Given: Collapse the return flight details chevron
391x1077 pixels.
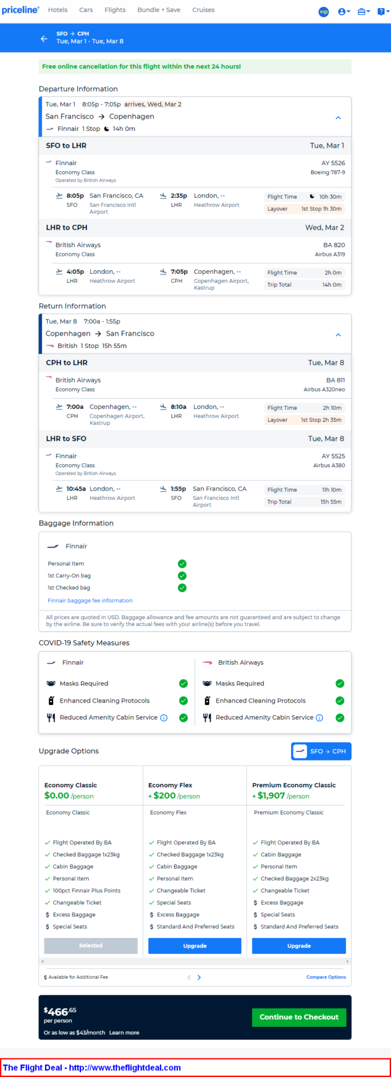Looking at the screenshot, I should (338, 335).
